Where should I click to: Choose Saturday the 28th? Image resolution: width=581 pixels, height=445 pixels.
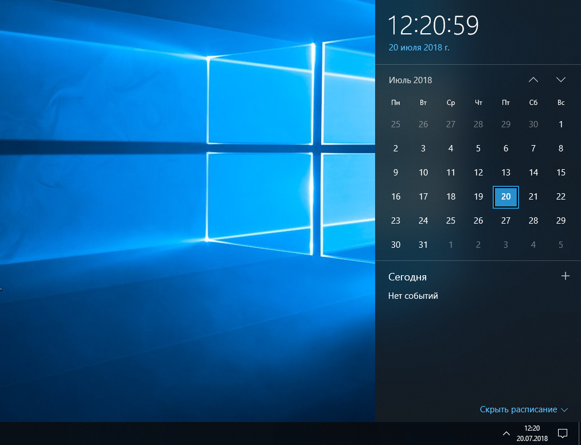click(x=533, y=221)
